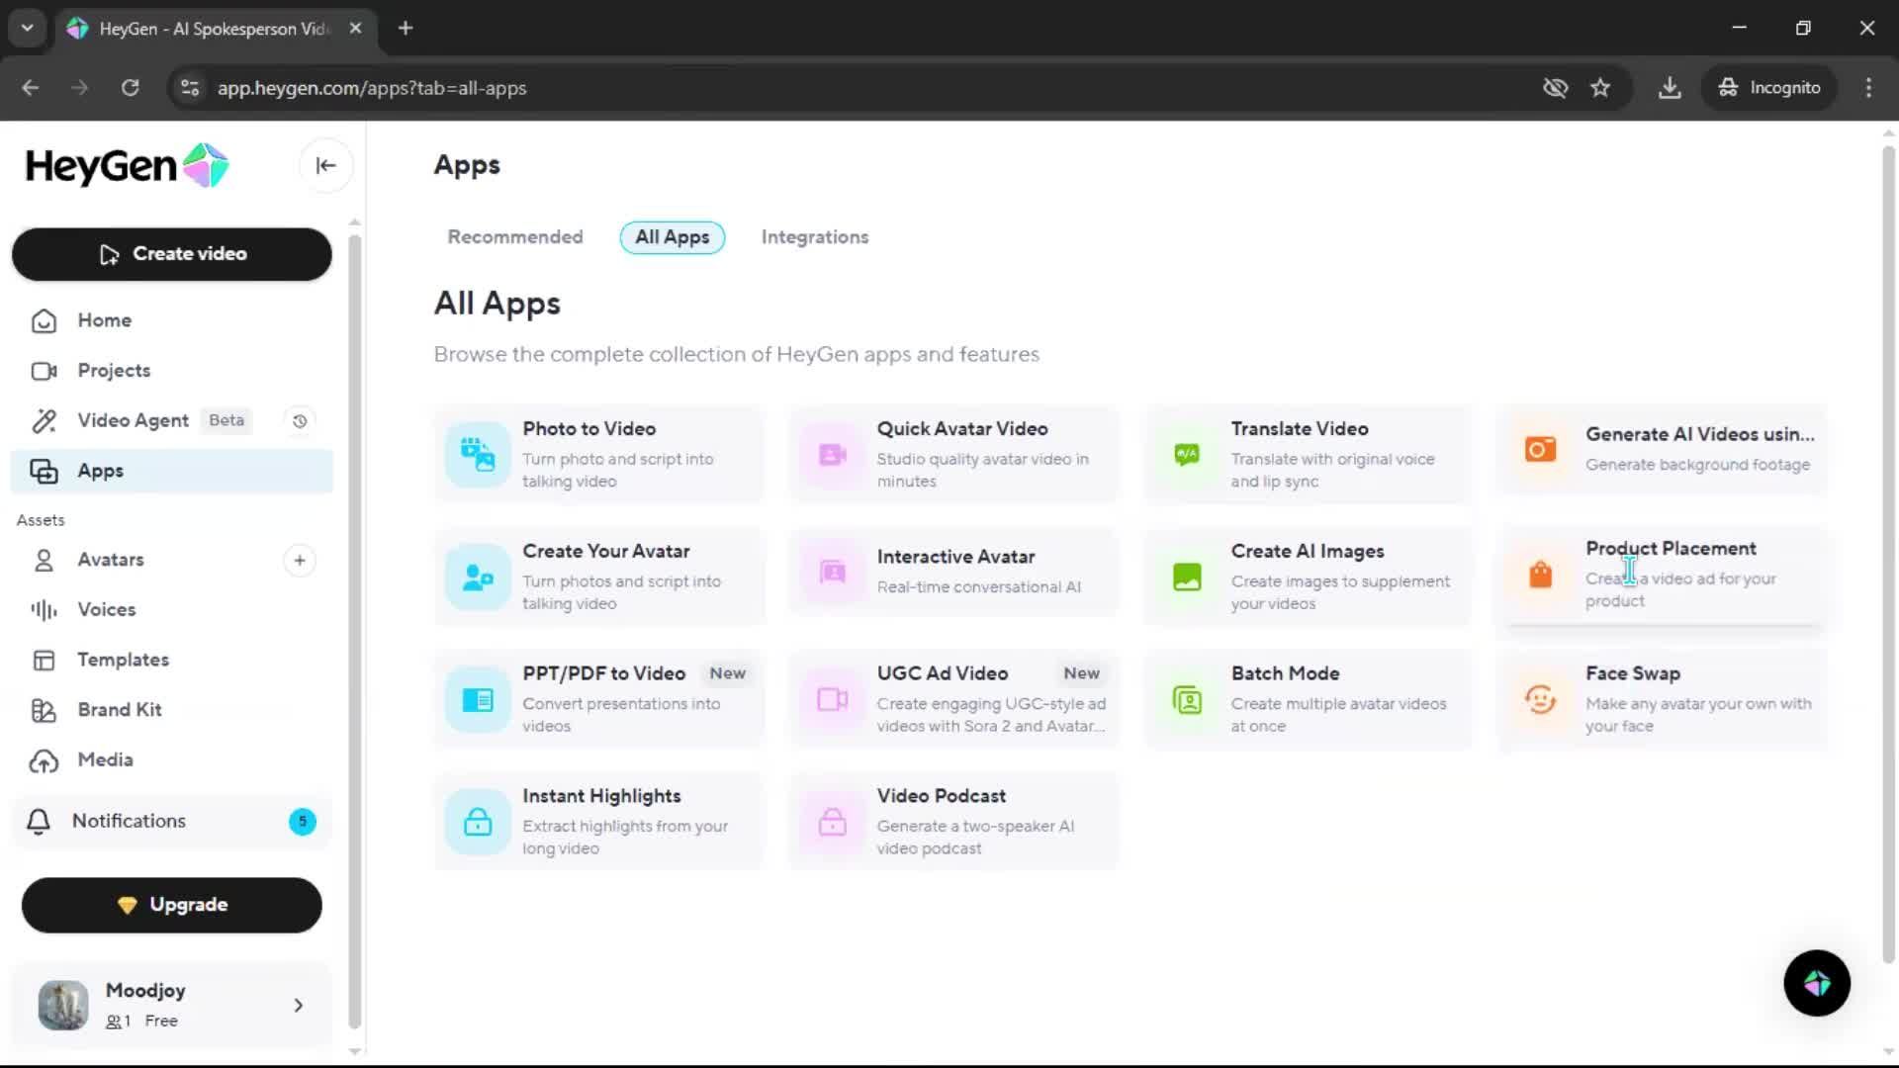Open the Batch Mode app icon
1899x1068 pixels.
tap(1187, 699)
